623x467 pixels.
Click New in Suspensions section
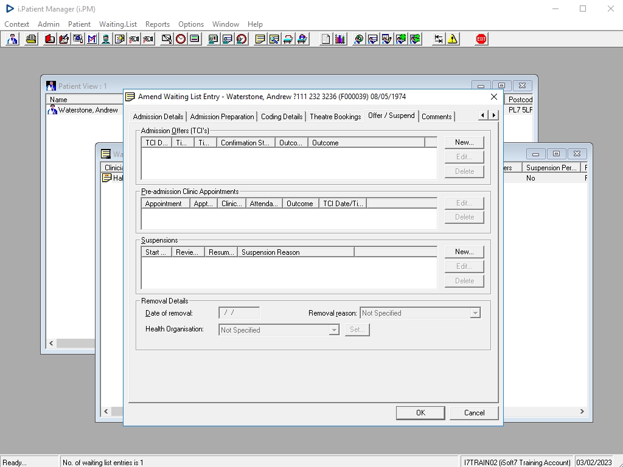coord(464,252)
